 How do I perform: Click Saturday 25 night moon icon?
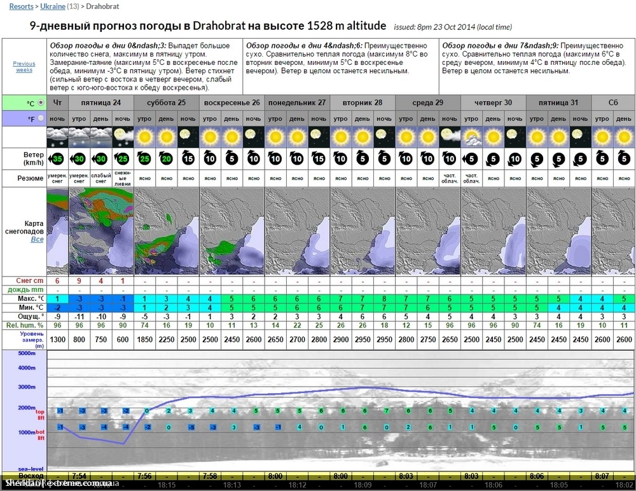(188, 136)
